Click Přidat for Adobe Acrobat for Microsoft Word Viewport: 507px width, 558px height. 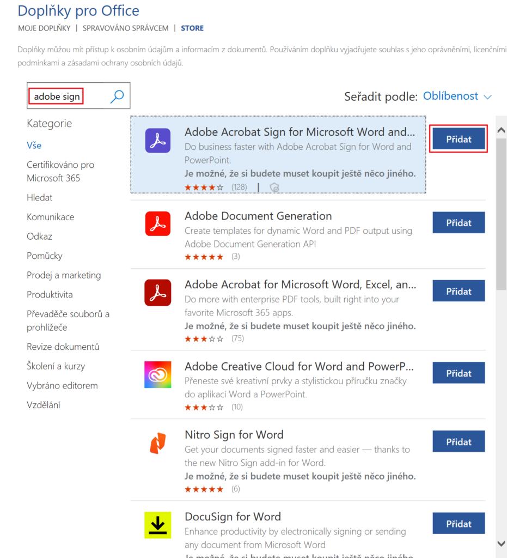point(459,291)
